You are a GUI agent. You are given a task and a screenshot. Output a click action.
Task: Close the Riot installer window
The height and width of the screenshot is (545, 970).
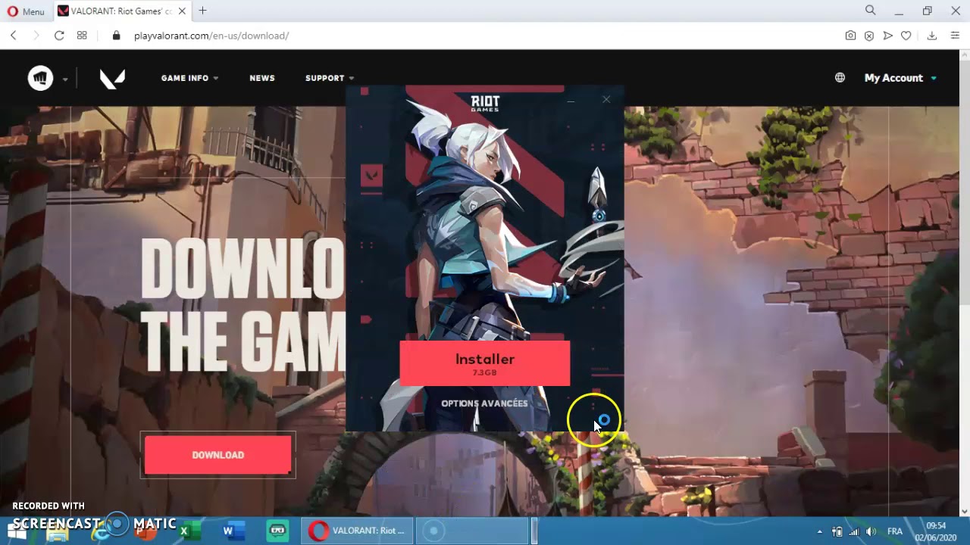tap(606, 99)
